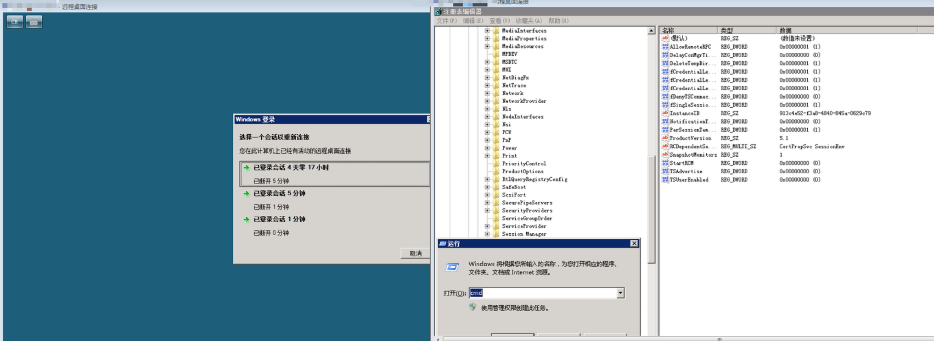Expand the SafeBoot key
The width and height of the screenshot is (934, 341).
(x=487, y=187)
